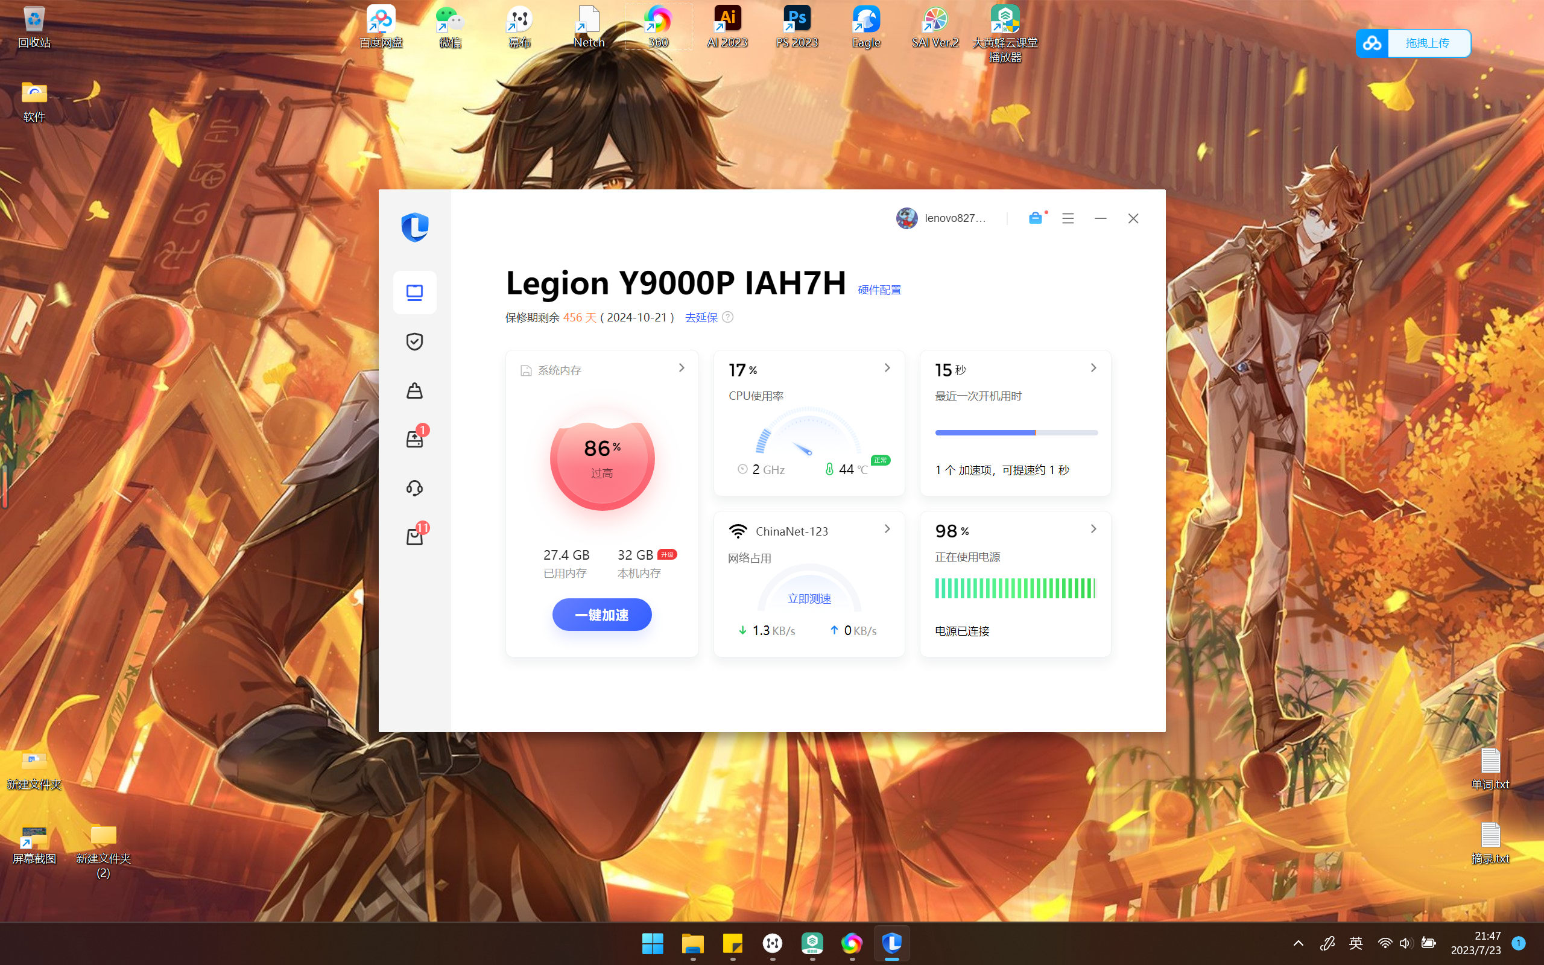Viewport: 1544px width, 965px height.
Task: Show hidden tray icons chevron
Action: [1299, 943]
